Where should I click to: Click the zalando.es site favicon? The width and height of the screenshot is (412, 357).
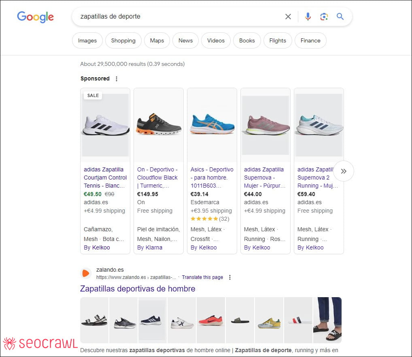pos(85,273)
